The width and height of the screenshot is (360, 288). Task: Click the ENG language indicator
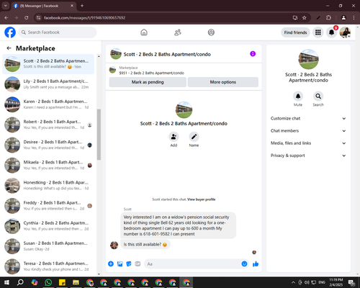pyautogui.click(x=322, y=282)
